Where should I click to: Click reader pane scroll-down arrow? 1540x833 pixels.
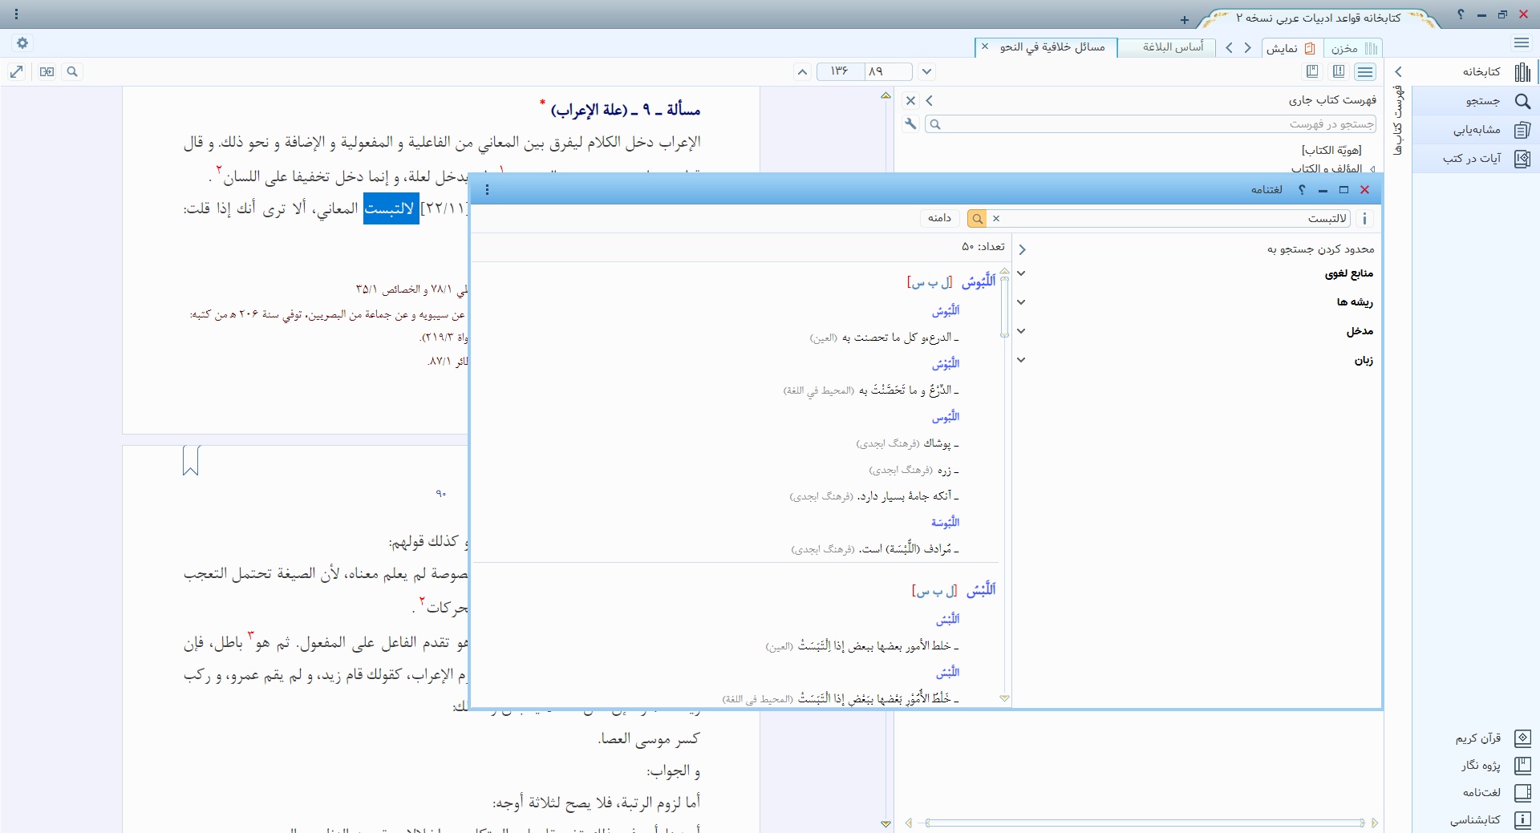pos(885,823)
